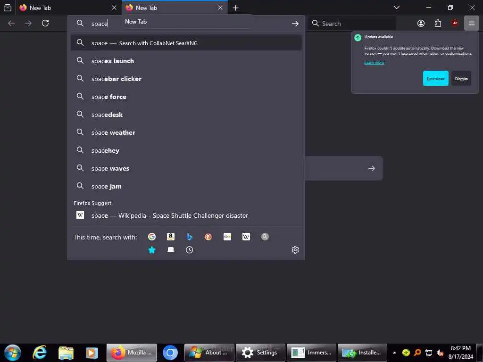Open a new tab with plus button
The height and width of the screenshot is (362, 483).
(x=236, y=8)
